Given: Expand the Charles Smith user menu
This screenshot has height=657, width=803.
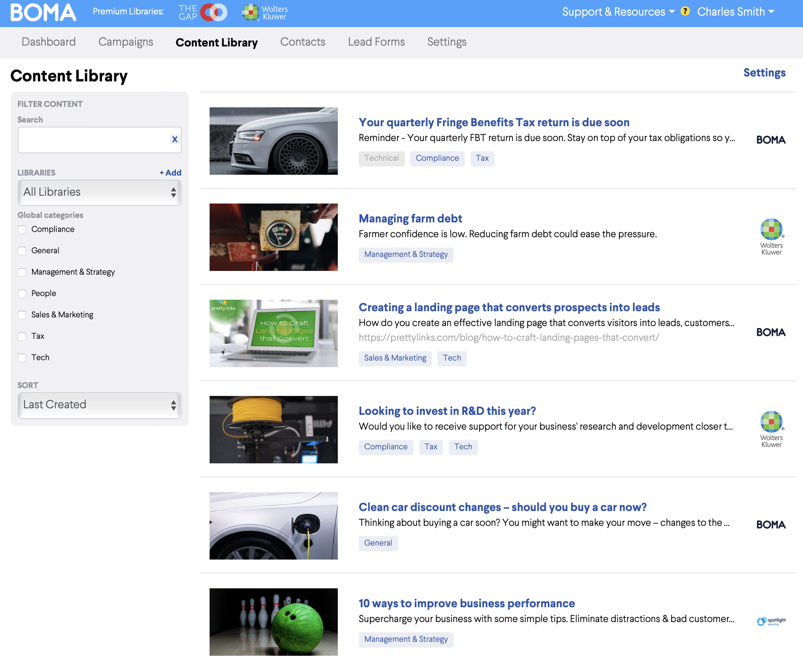Looking at the screenshot, I should 736,12.
